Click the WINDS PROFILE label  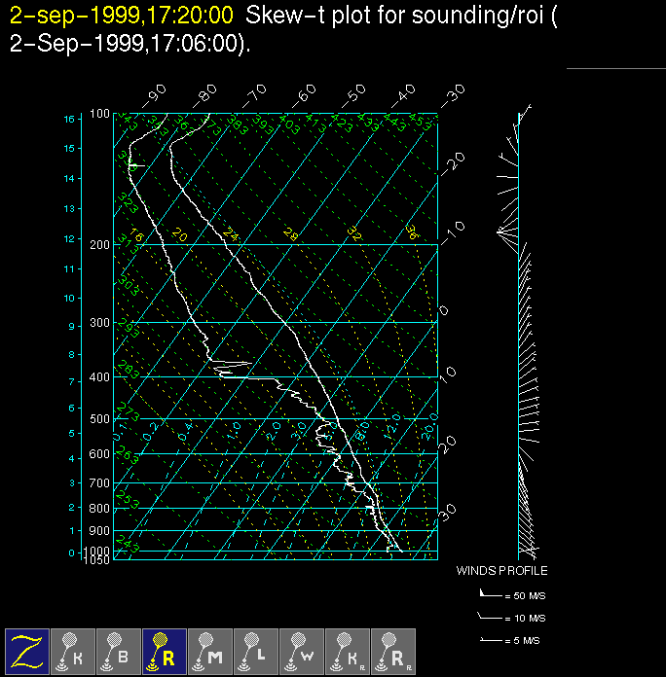coord(501,571)
